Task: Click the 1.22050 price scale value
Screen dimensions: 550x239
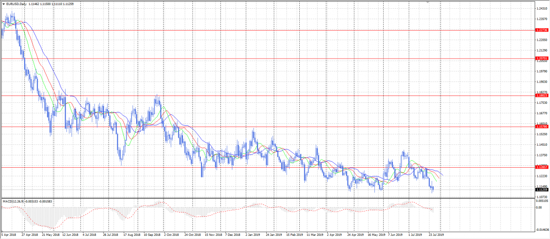Action: click(x=542, y=40)
